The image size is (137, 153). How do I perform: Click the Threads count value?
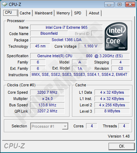124,126
